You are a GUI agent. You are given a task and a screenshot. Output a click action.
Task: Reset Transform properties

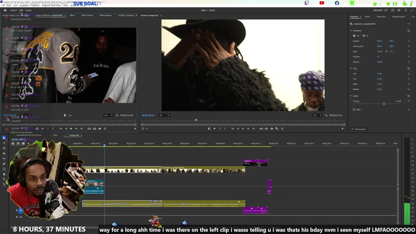pos(409,31)
